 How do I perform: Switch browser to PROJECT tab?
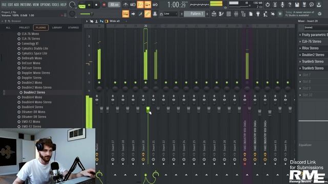(24, 28)
